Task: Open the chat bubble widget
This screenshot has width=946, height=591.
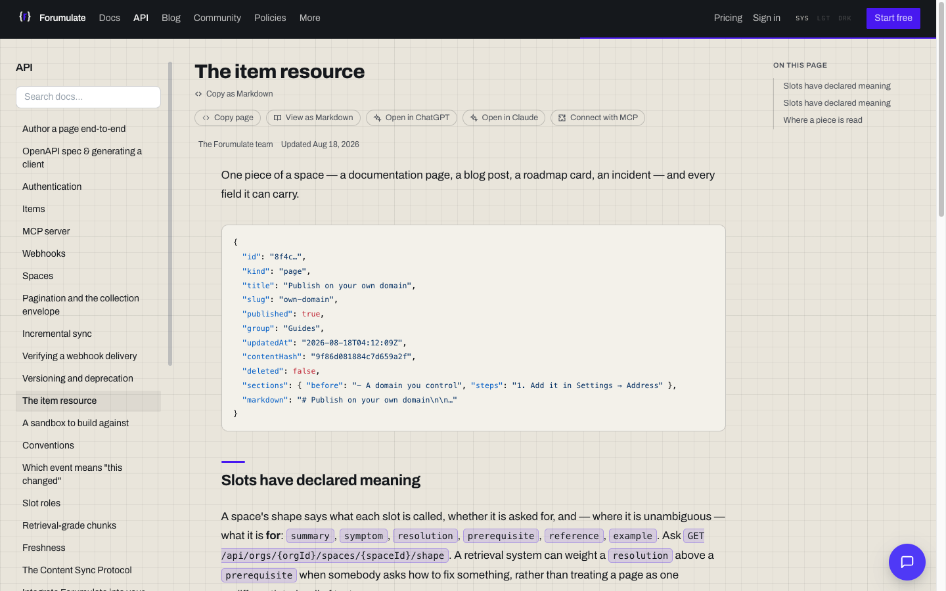Action: (907, 562)
